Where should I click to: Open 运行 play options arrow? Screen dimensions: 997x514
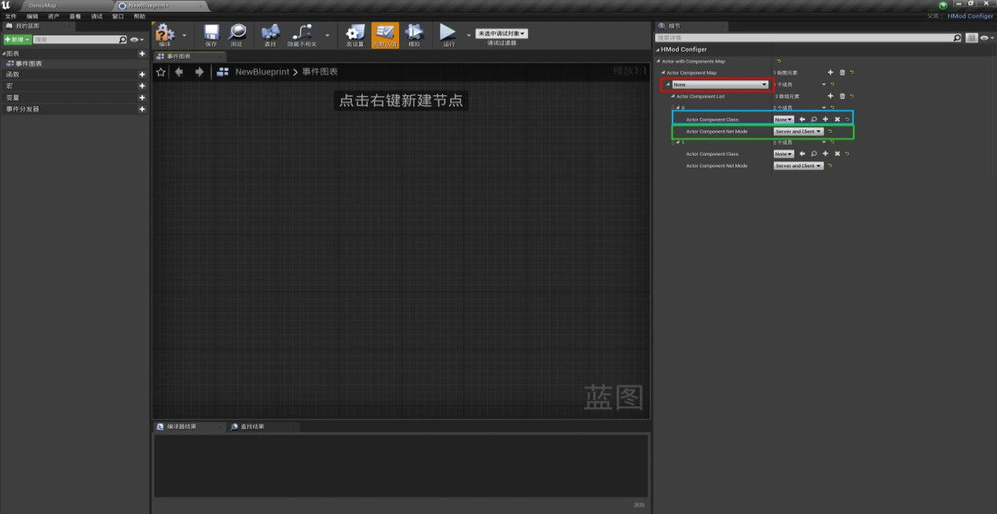[x=468, y=35]
